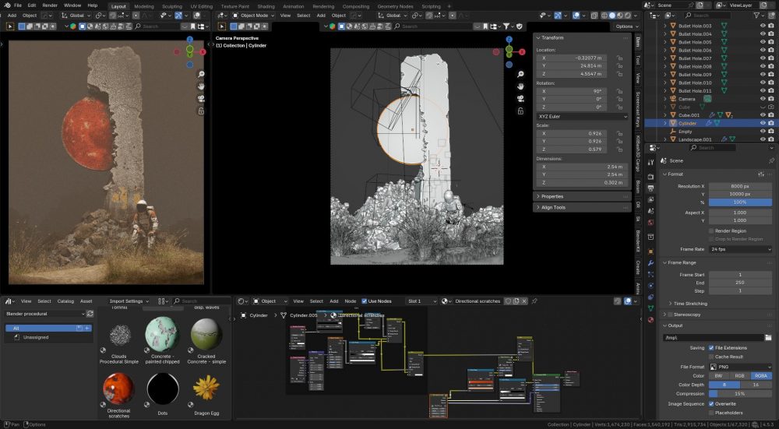Select the BW color mode button

pyautogui.click(x=719, y=376)
